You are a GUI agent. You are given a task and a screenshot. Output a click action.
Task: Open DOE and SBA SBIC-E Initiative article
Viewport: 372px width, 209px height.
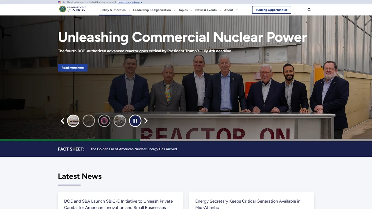click(119, 204)
